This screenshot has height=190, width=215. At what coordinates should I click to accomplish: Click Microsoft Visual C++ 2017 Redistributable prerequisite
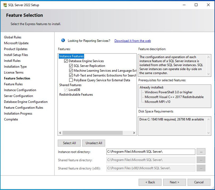[x=174, y=97]
